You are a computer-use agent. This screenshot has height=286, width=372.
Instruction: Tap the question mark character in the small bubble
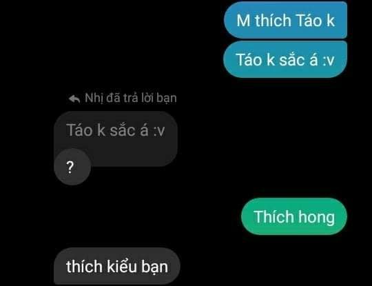coord(70,167)
